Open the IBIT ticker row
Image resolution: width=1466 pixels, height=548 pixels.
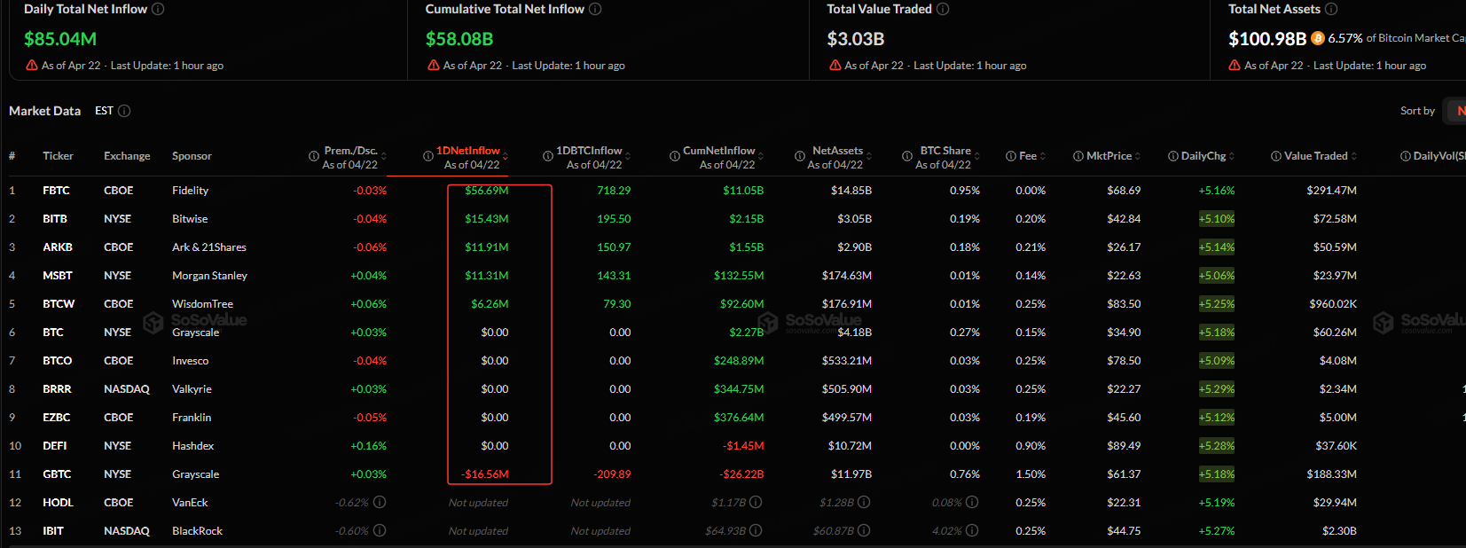(x=53, y=531)
